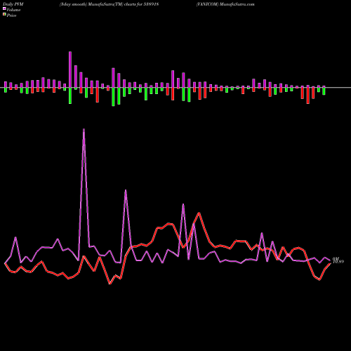351x351 pixels.
Task: Click the '(VANICOM) MunafaSutra.com' header text
Action: [x=225, y=4]
